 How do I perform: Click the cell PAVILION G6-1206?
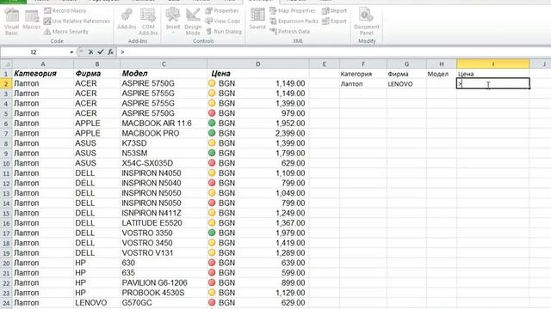[x=164, y=283]
